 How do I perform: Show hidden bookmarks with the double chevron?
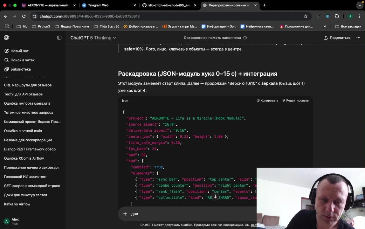point(325,26)
